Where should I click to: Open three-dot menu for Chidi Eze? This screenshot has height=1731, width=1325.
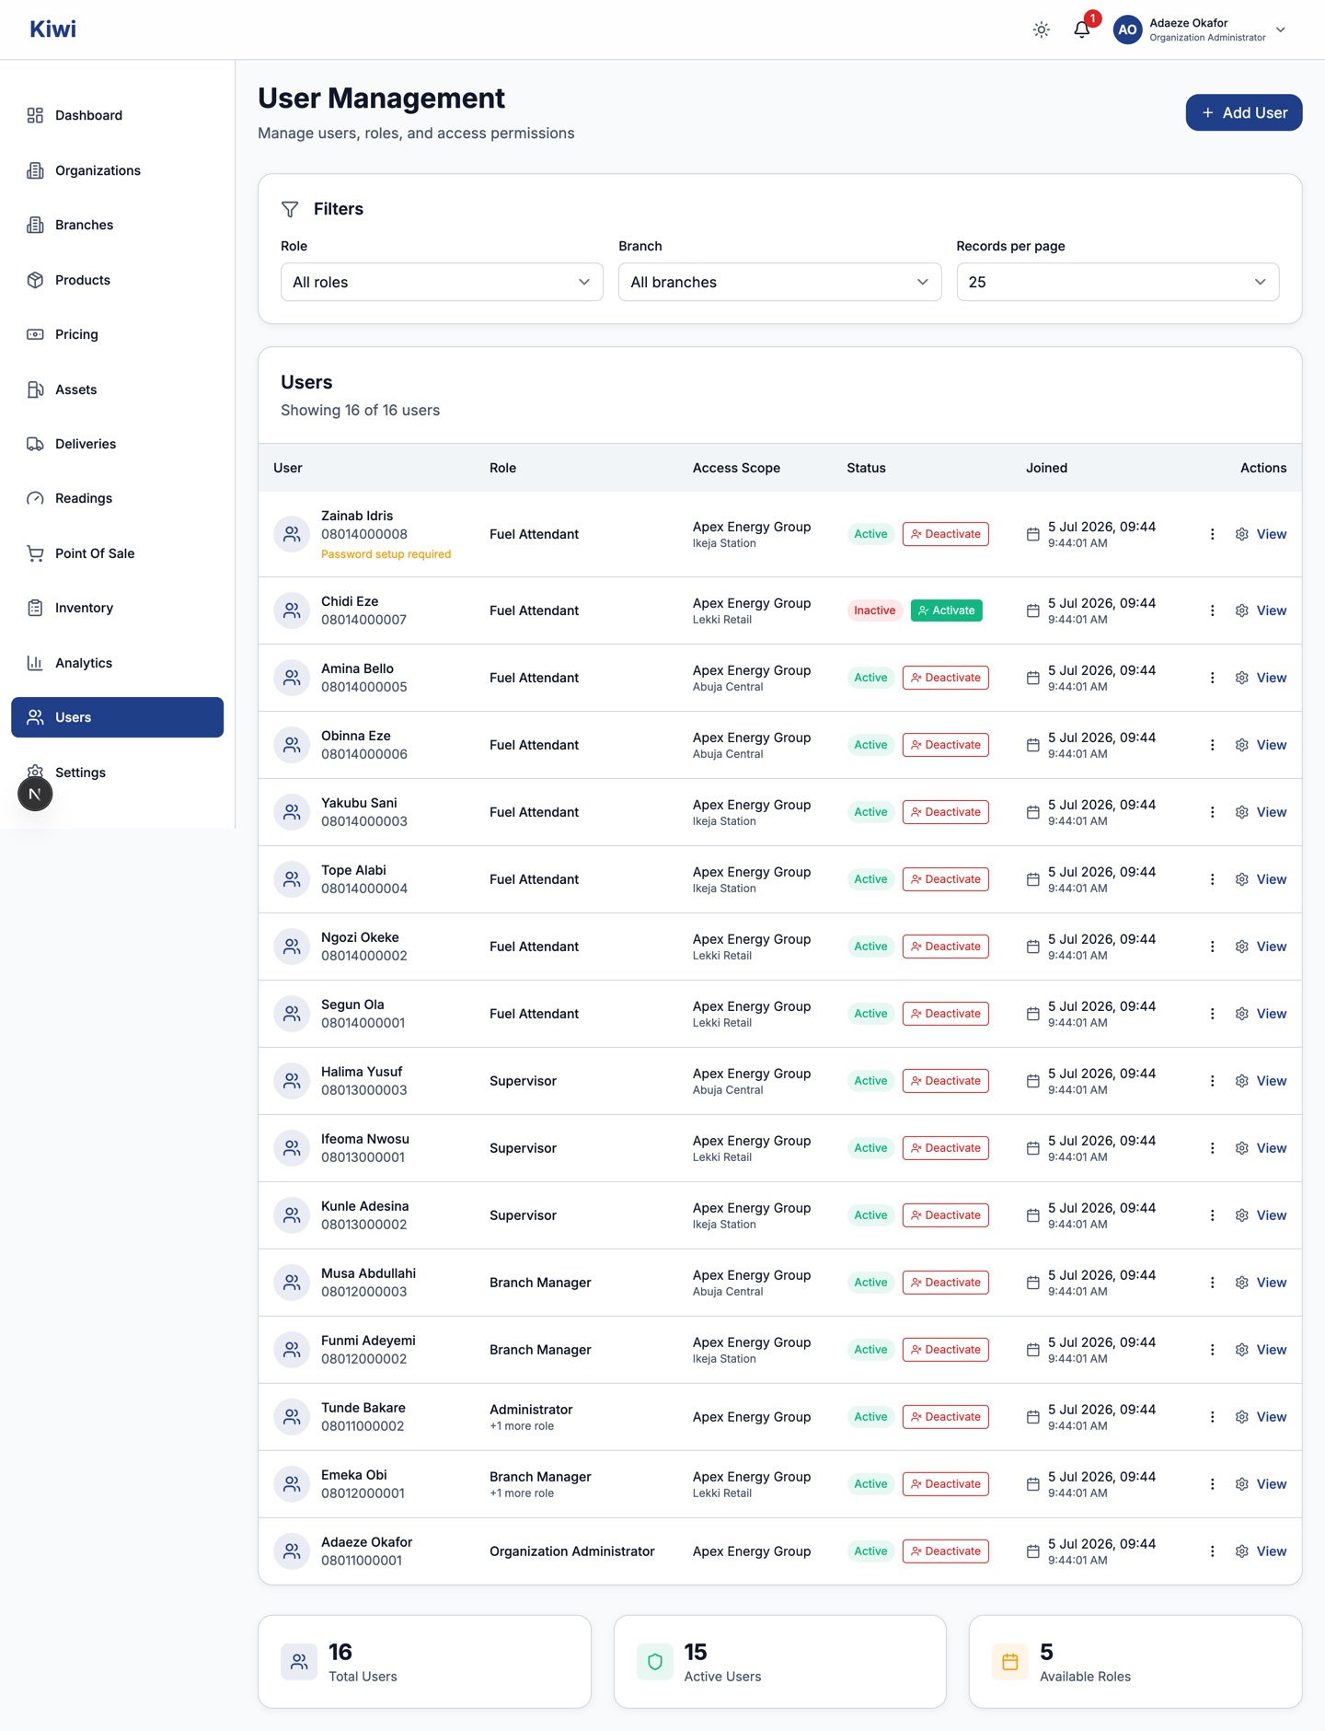click(x=1212, y=610)
